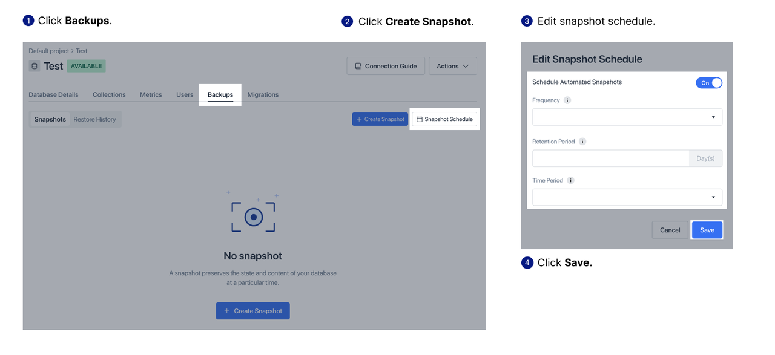Viewport: 775px width, 355px height.
Task: Click the book icon in Connection Guide
Action: (358, 66)
